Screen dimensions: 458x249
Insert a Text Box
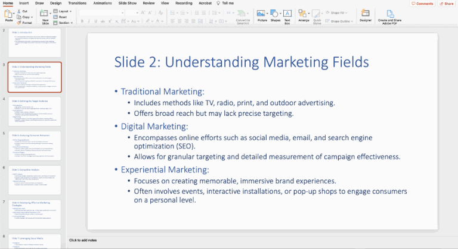pos(287,14)
